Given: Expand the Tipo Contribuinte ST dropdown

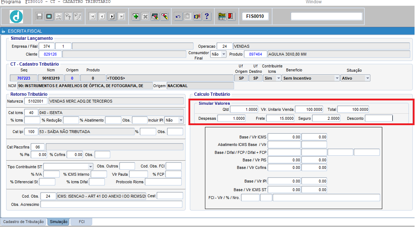Looking at the screenshot, I should tap(90, 166).
